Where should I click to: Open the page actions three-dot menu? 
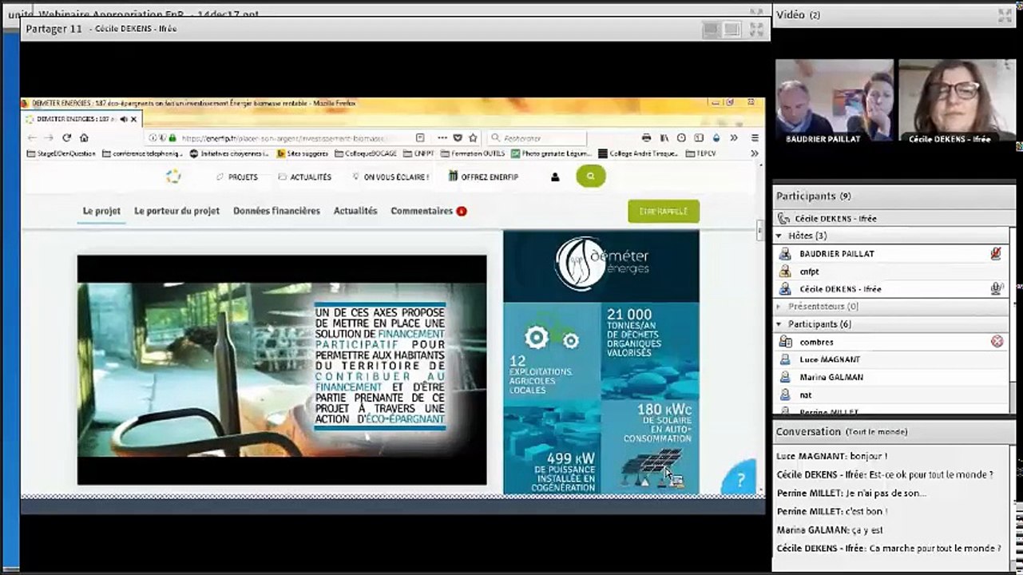(x=441, y=138)
